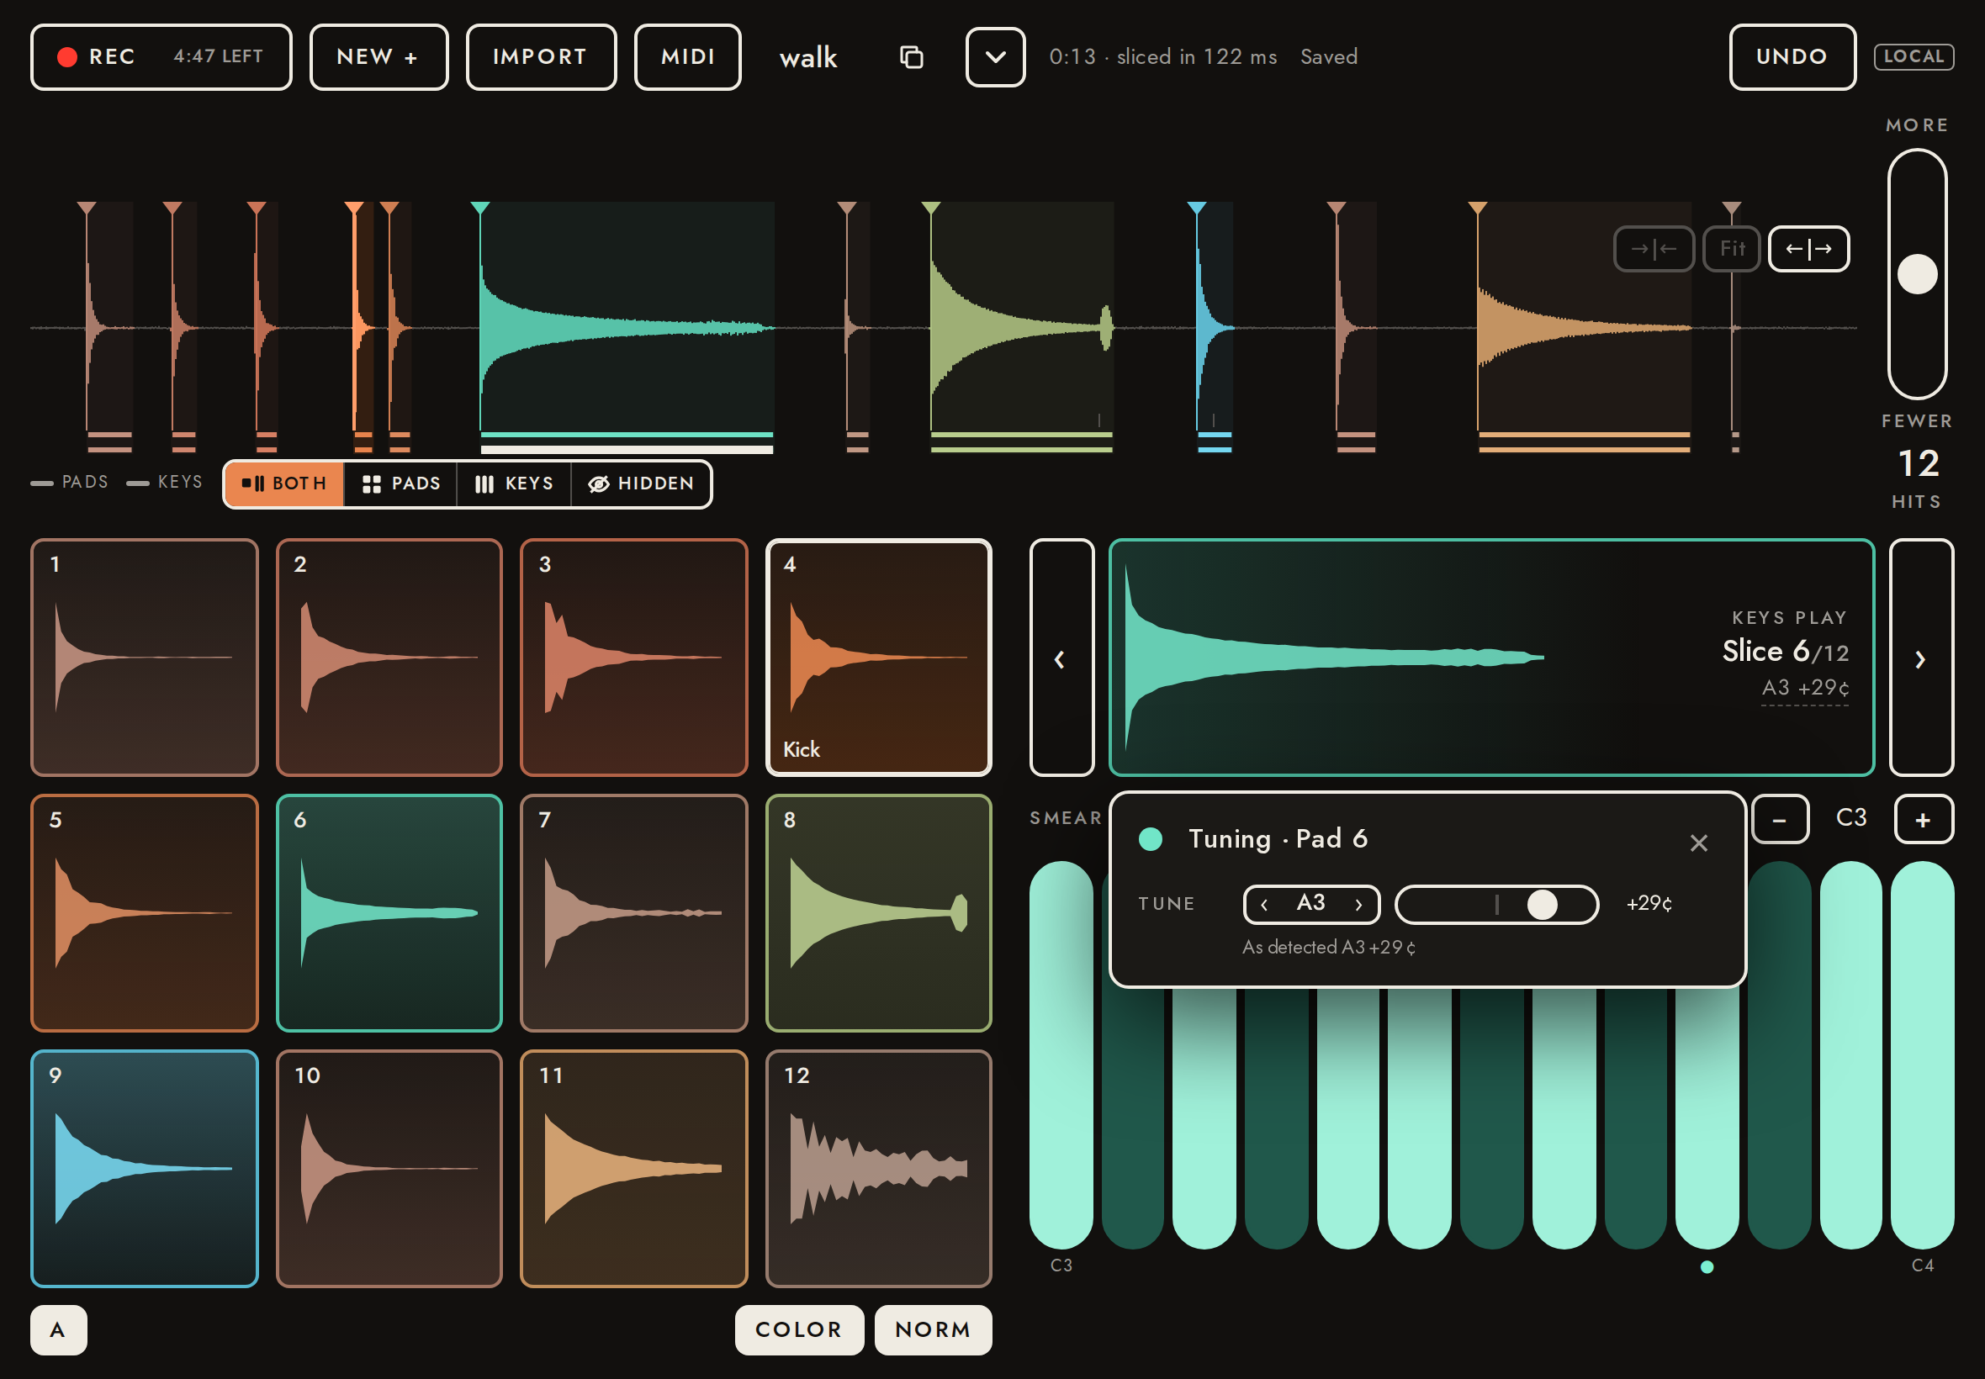Trigger pad 10
1985x1379 pixels.
tap(389, 1168)
